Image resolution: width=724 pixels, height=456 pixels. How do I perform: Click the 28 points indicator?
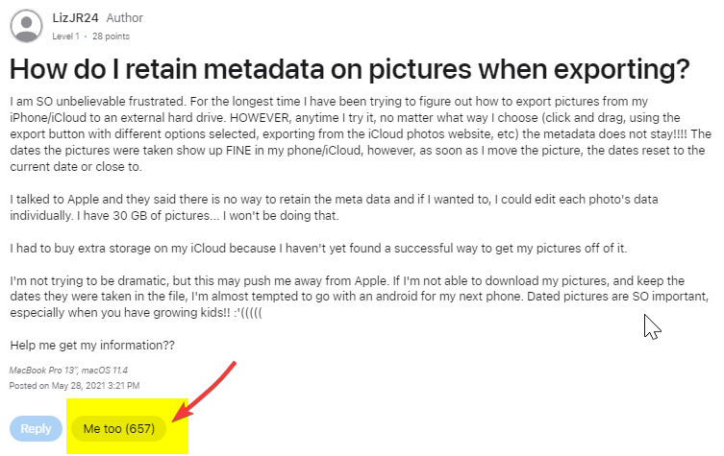111,36
